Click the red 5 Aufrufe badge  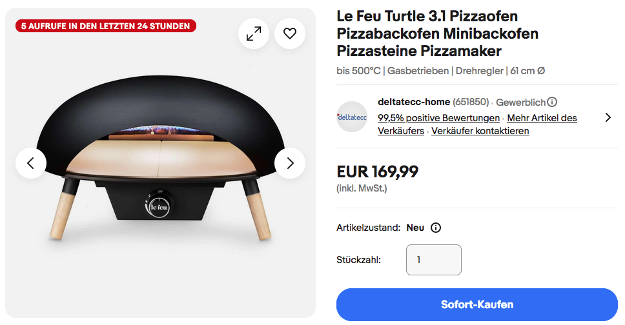coord(106,26)
